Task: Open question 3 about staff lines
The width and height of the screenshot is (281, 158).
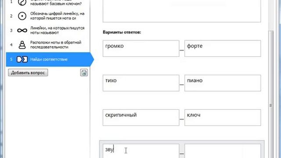Action: (x=48, y=30)
